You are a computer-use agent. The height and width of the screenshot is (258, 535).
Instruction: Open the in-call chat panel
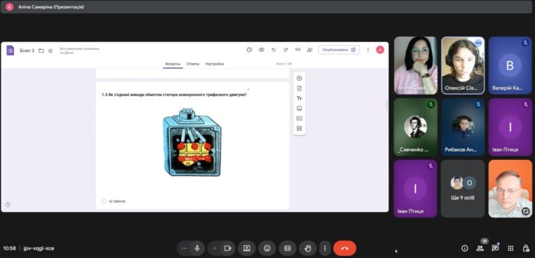(x=495, y=248)
